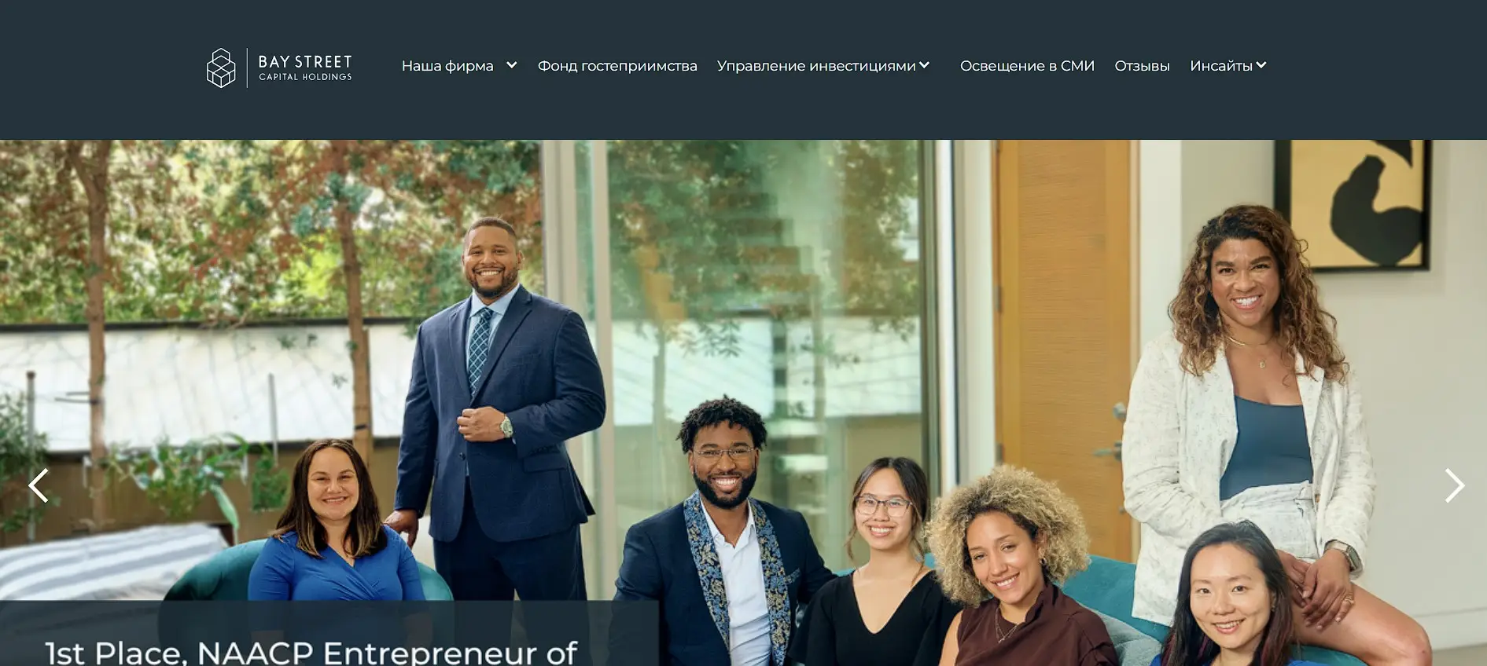Open Освещение в СМИ page
This screenshot has height=666, width=1487.
1027,66
